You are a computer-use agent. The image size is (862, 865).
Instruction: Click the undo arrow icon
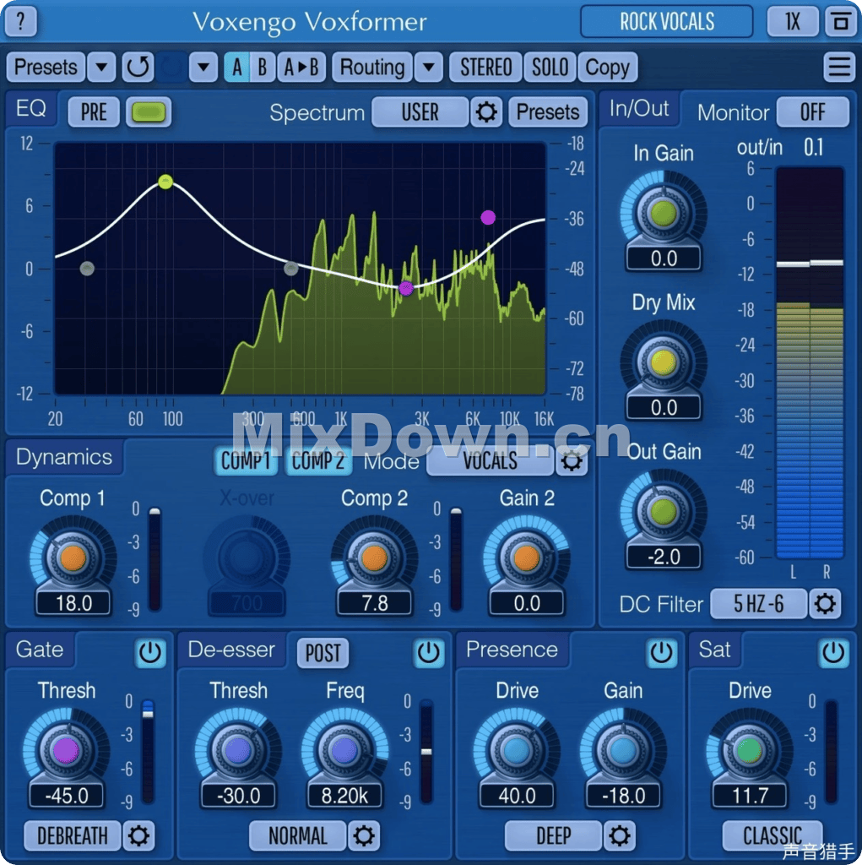138,67
